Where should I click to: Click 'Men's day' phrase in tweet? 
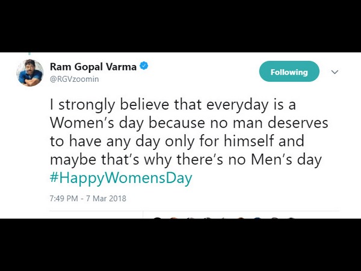coord(286,160)
